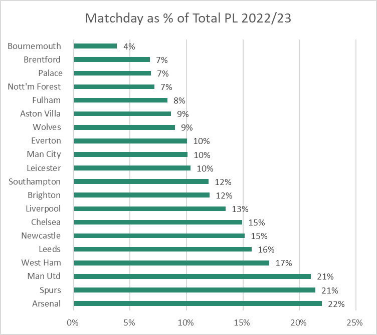Click the 25% x-axis tick label
Image resolution: width=377 pixels, height=335 pixels.
click(x=354, y=323)
